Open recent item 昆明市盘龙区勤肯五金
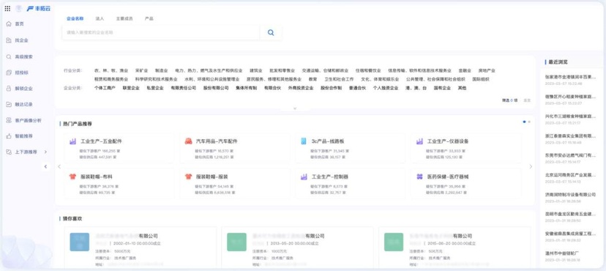 pos(570,214)
